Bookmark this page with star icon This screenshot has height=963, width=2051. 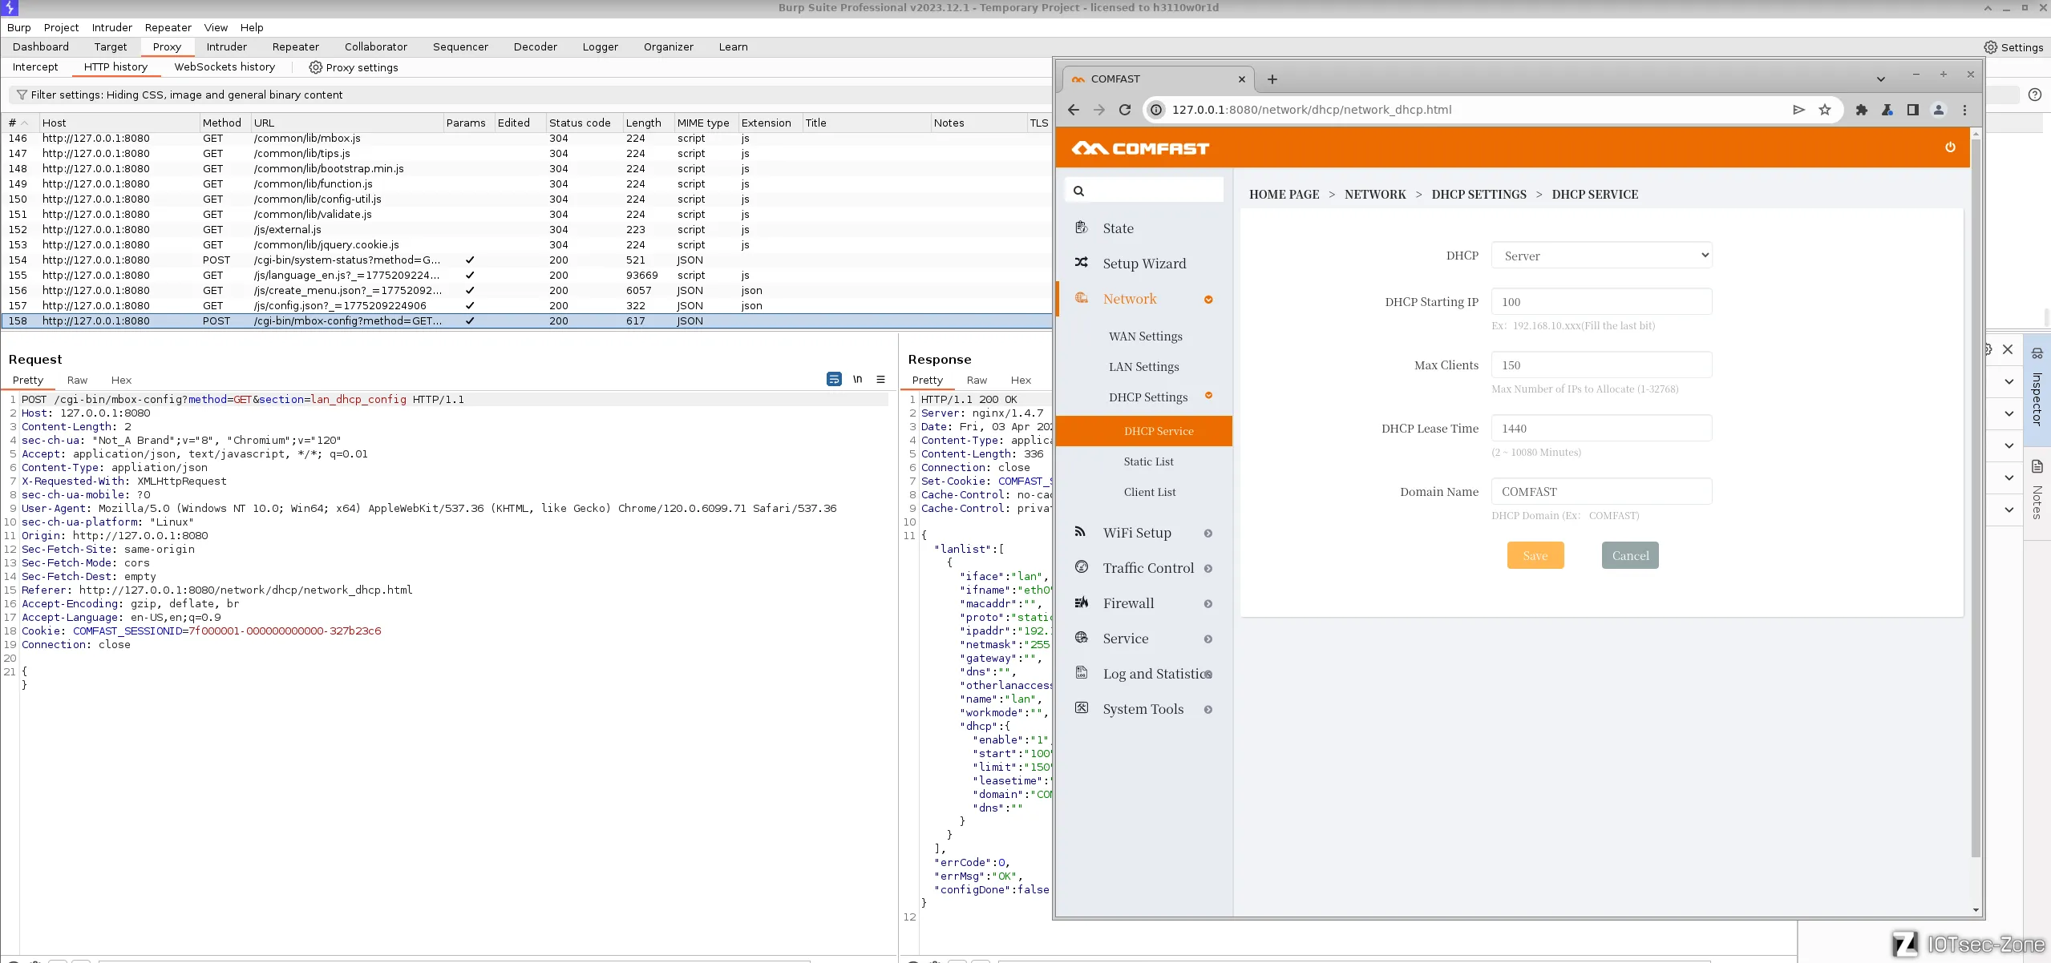1825,110
